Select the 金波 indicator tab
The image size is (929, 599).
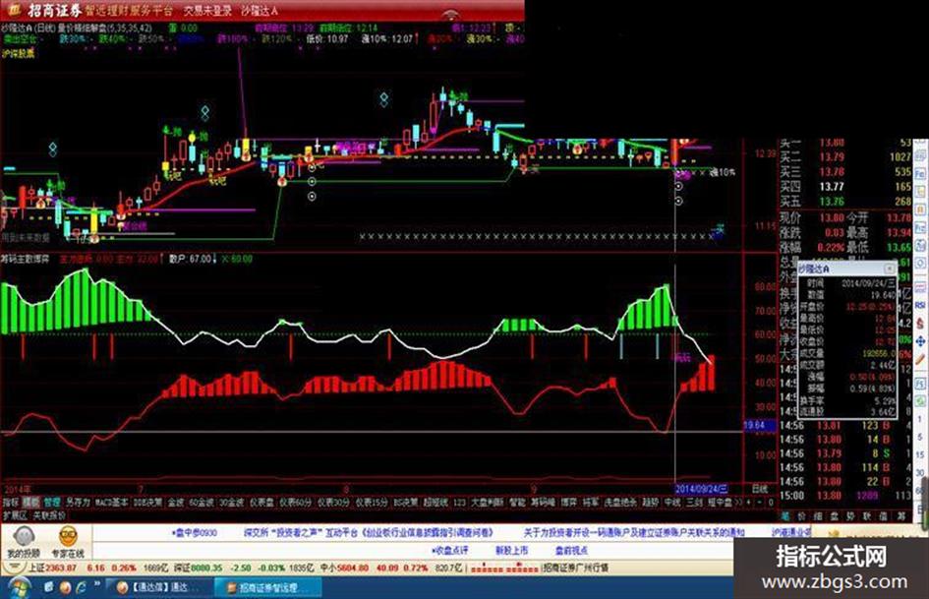point(175,503)
